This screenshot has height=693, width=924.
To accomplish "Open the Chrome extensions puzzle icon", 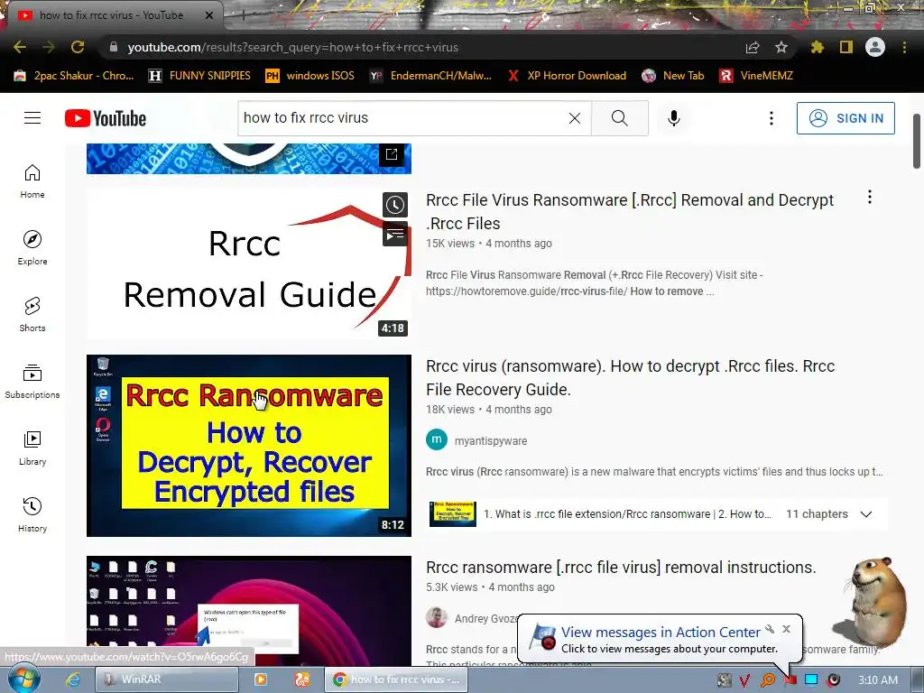I will click(817, 47).
